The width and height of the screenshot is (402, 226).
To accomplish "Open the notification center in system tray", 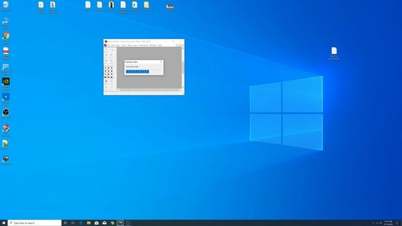I will tap(397, 223).
